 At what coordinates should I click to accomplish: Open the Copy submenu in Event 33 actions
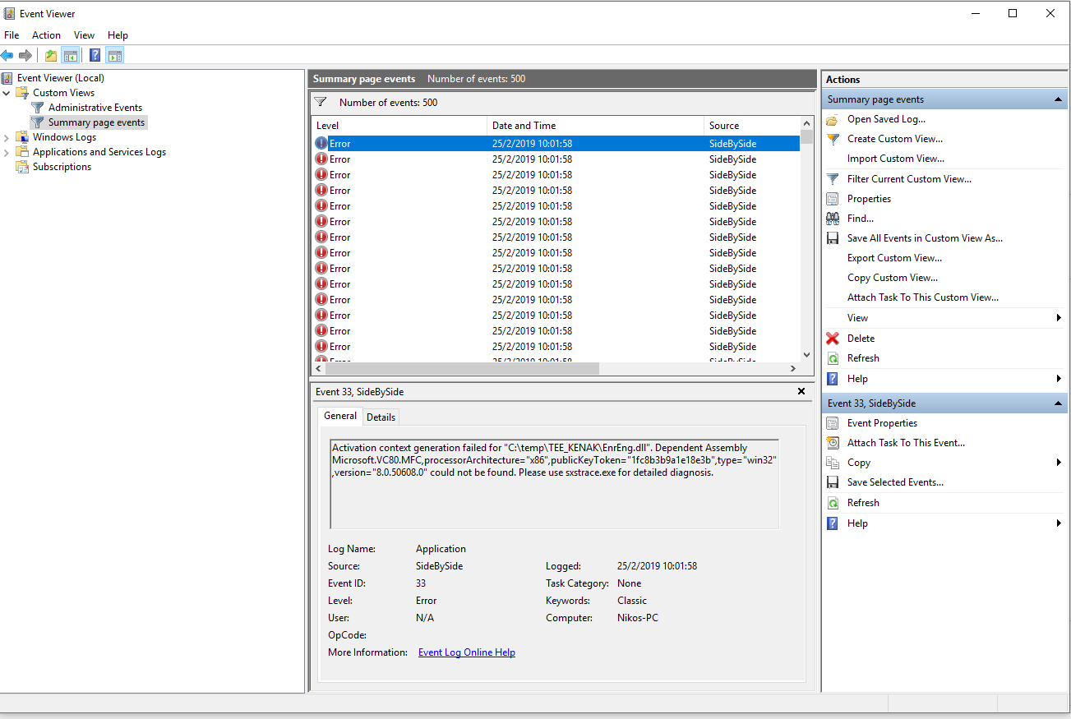click(x=857, y=462)
